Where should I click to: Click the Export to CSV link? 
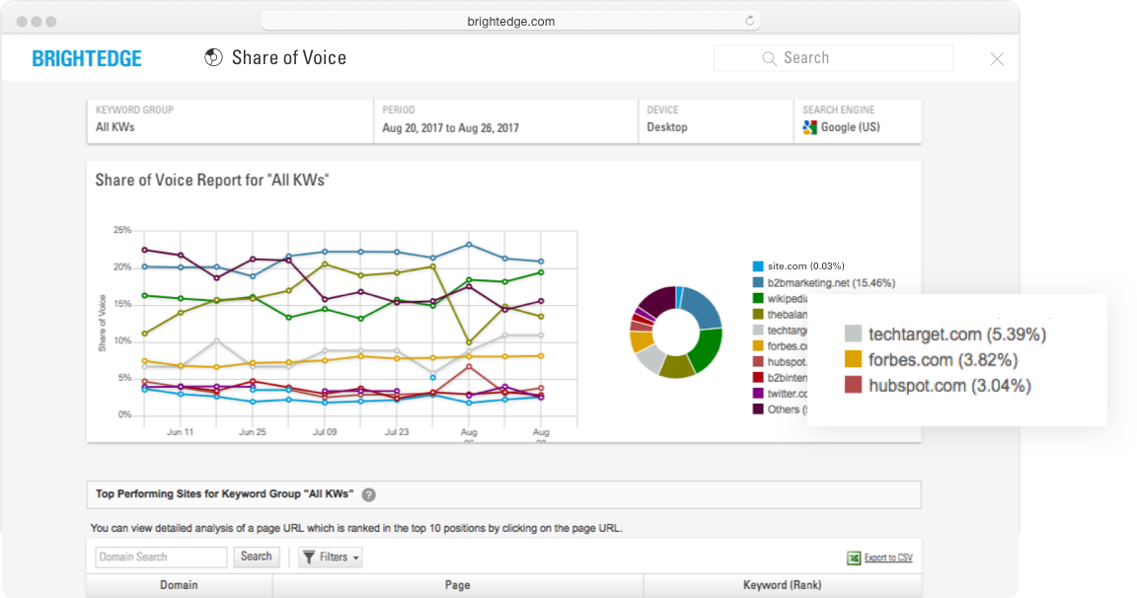[x=888, y=559]
